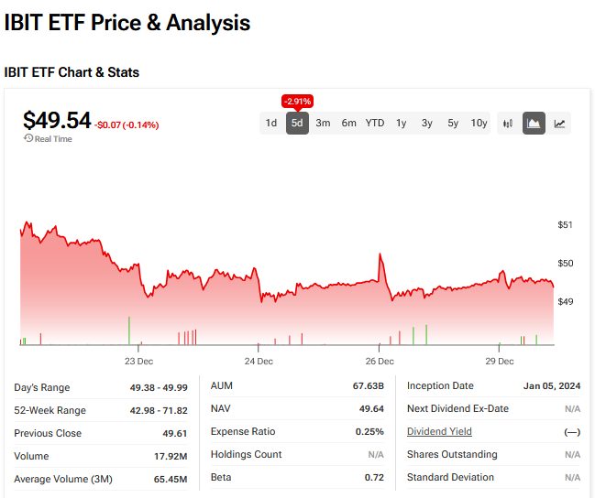The height and width of the screenshot is (498, 595).
Task: Switch to line chart view
Action: click(559, 123)
